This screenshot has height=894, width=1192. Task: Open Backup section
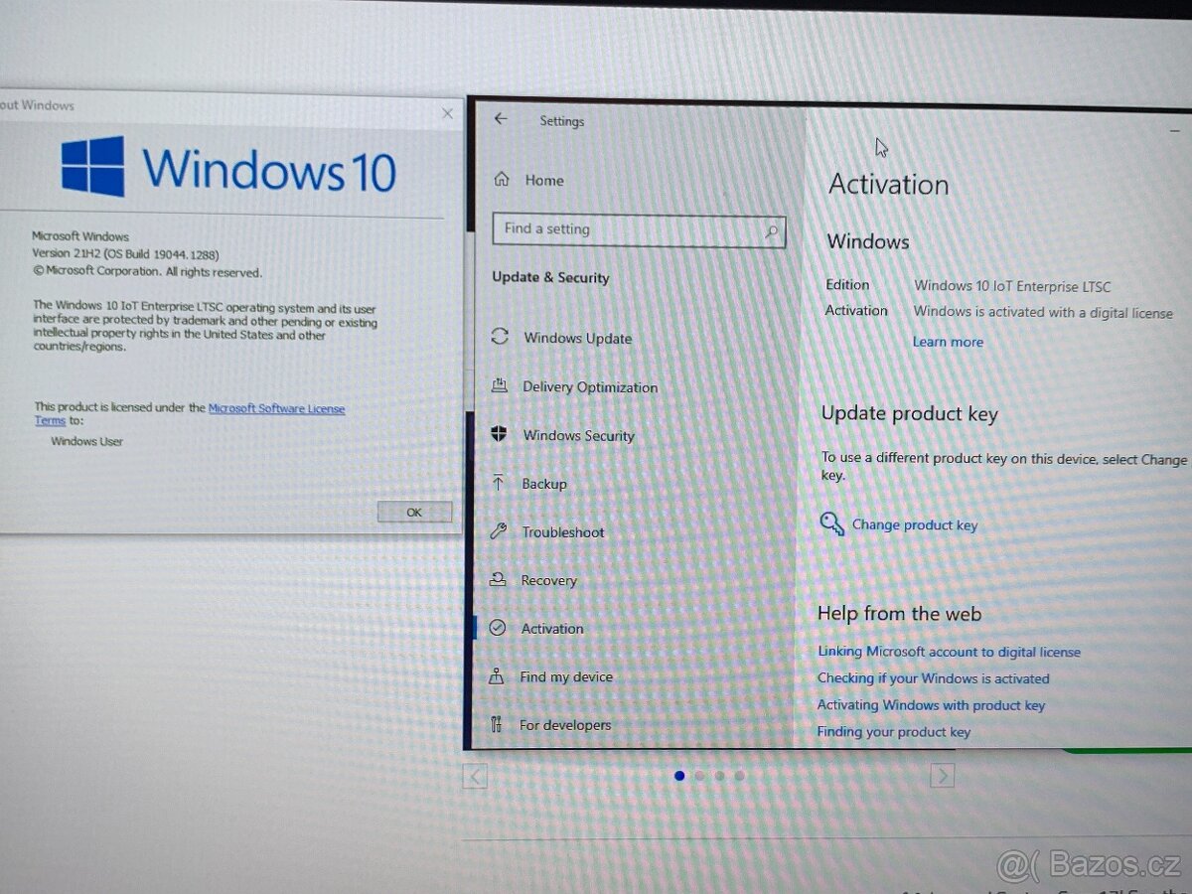tap(544, 484)
